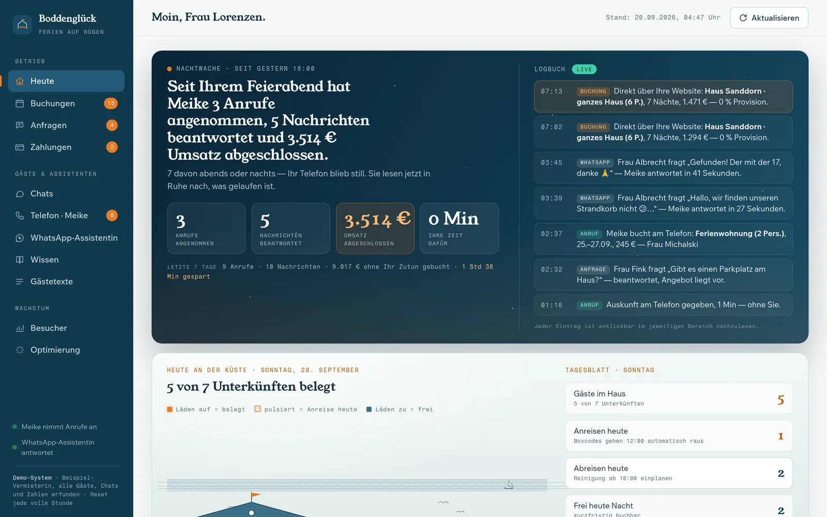Click the blue Läden zu legend swatch
This screenshot has width=827, height=517.
point(369,409)
